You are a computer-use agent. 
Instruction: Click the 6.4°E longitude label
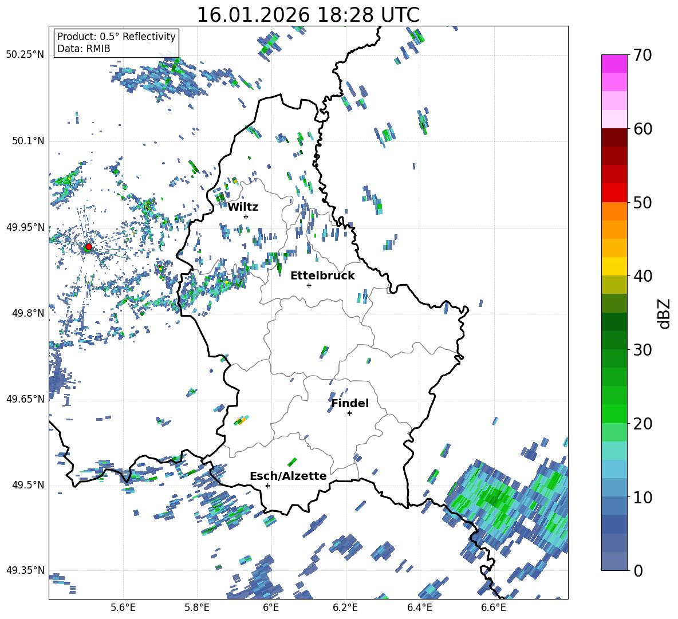419,608
